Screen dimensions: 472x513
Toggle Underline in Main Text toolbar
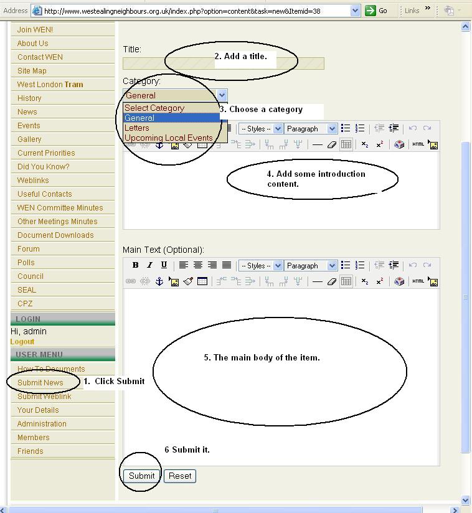[x=164, y=265]
